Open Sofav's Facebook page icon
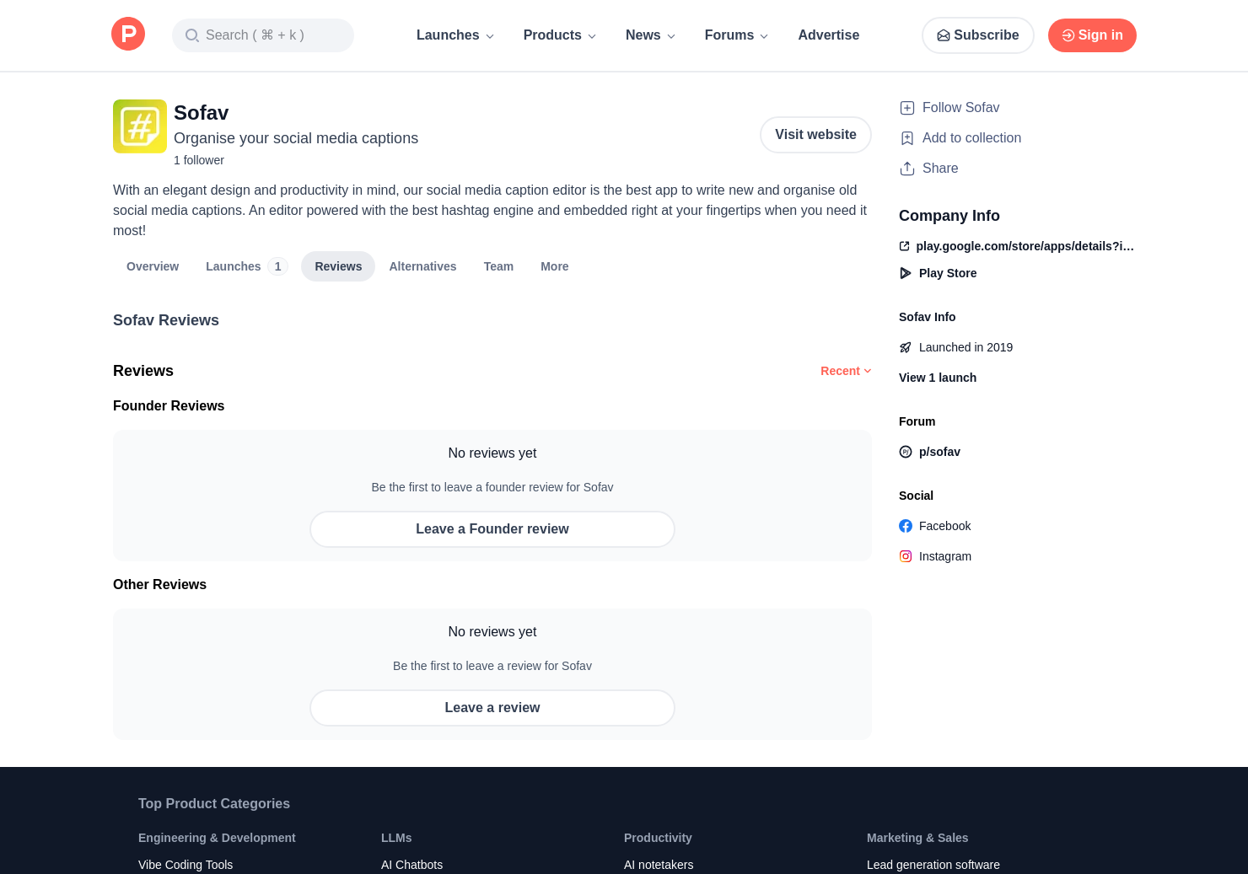This screenshot has height=874, width=1248. coord(906,526)
